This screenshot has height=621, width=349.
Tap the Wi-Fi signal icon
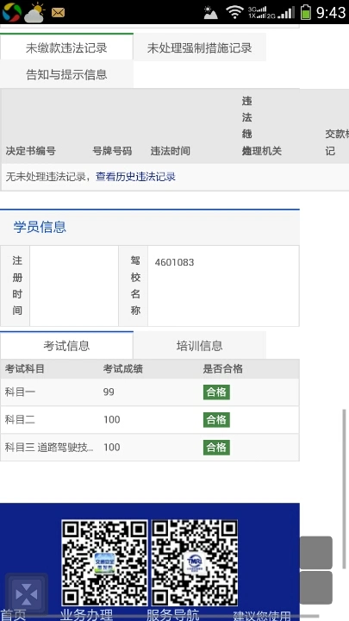[234, 12]
